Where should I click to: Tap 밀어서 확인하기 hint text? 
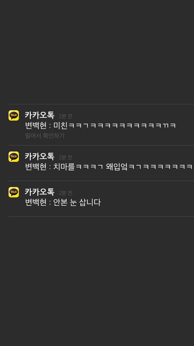pyautogui.click(x=45, y=136)
